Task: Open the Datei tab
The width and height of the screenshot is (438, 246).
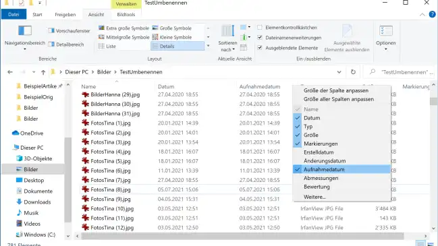Action: 13,15
